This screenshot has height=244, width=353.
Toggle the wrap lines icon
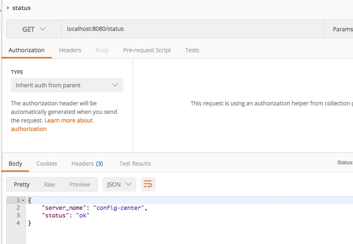tap(148, 184)
